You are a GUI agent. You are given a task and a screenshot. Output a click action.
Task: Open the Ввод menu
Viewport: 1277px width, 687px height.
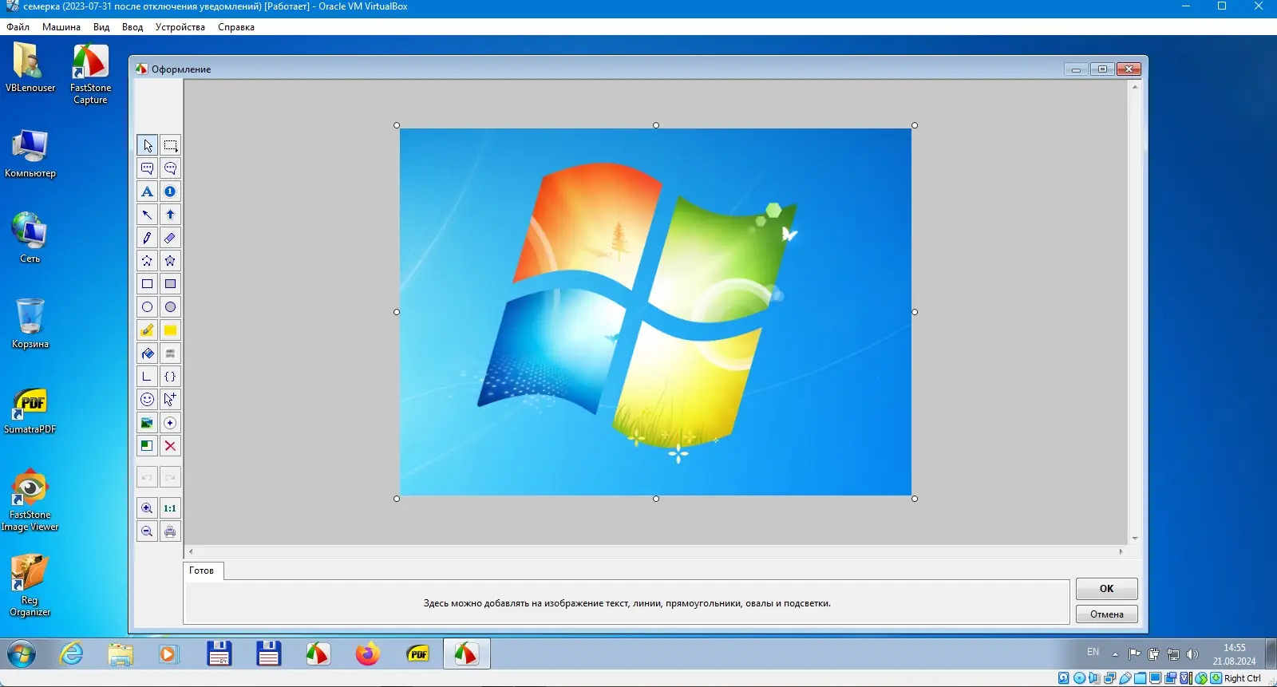pyautogui.click(x=132, y=27)
